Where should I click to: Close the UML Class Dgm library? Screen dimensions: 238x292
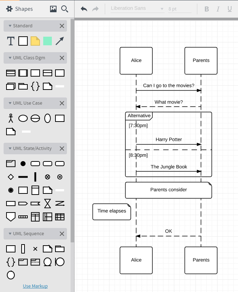click(62, 58)
